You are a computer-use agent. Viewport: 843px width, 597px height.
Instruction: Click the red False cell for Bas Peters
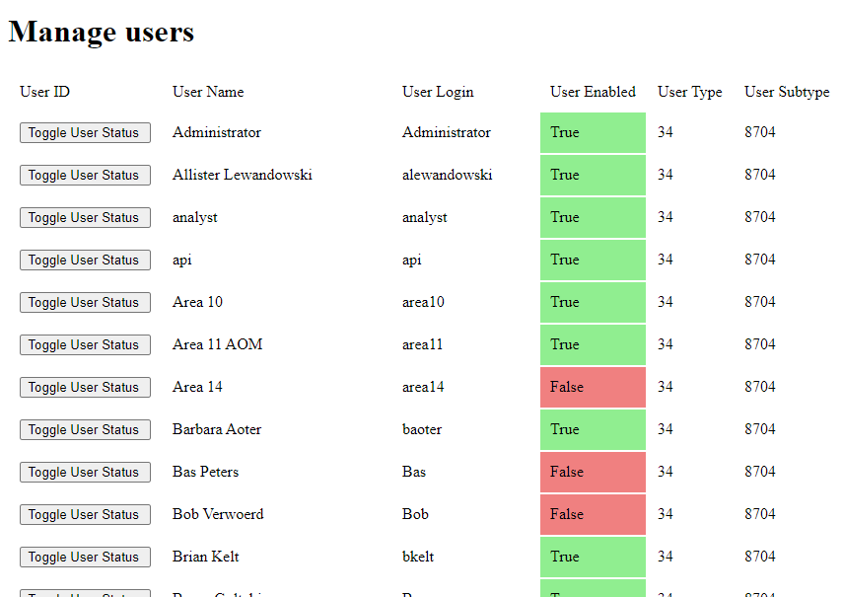tap(592, 472)
